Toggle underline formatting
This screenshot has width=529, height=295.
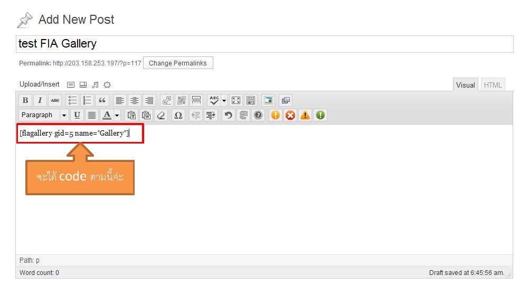77,115
